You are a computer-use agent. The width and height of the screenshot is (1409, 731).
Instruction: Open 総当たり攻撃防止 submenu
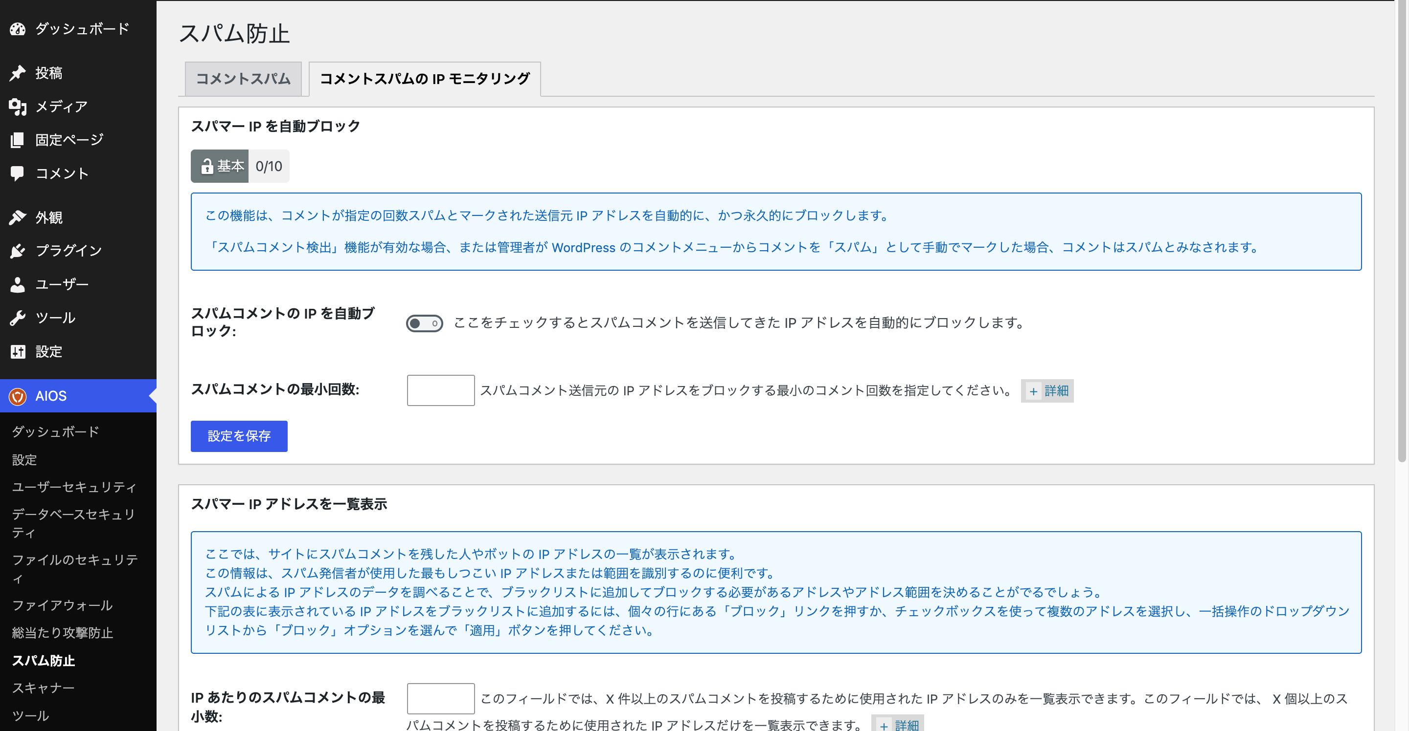point(62,633)
